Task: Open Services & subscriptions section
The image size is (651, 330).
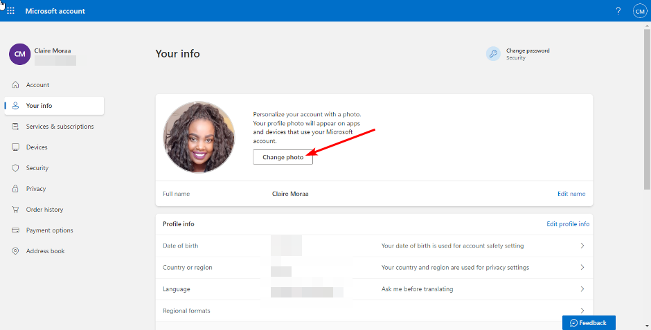Action: click(x=60, y=126)
